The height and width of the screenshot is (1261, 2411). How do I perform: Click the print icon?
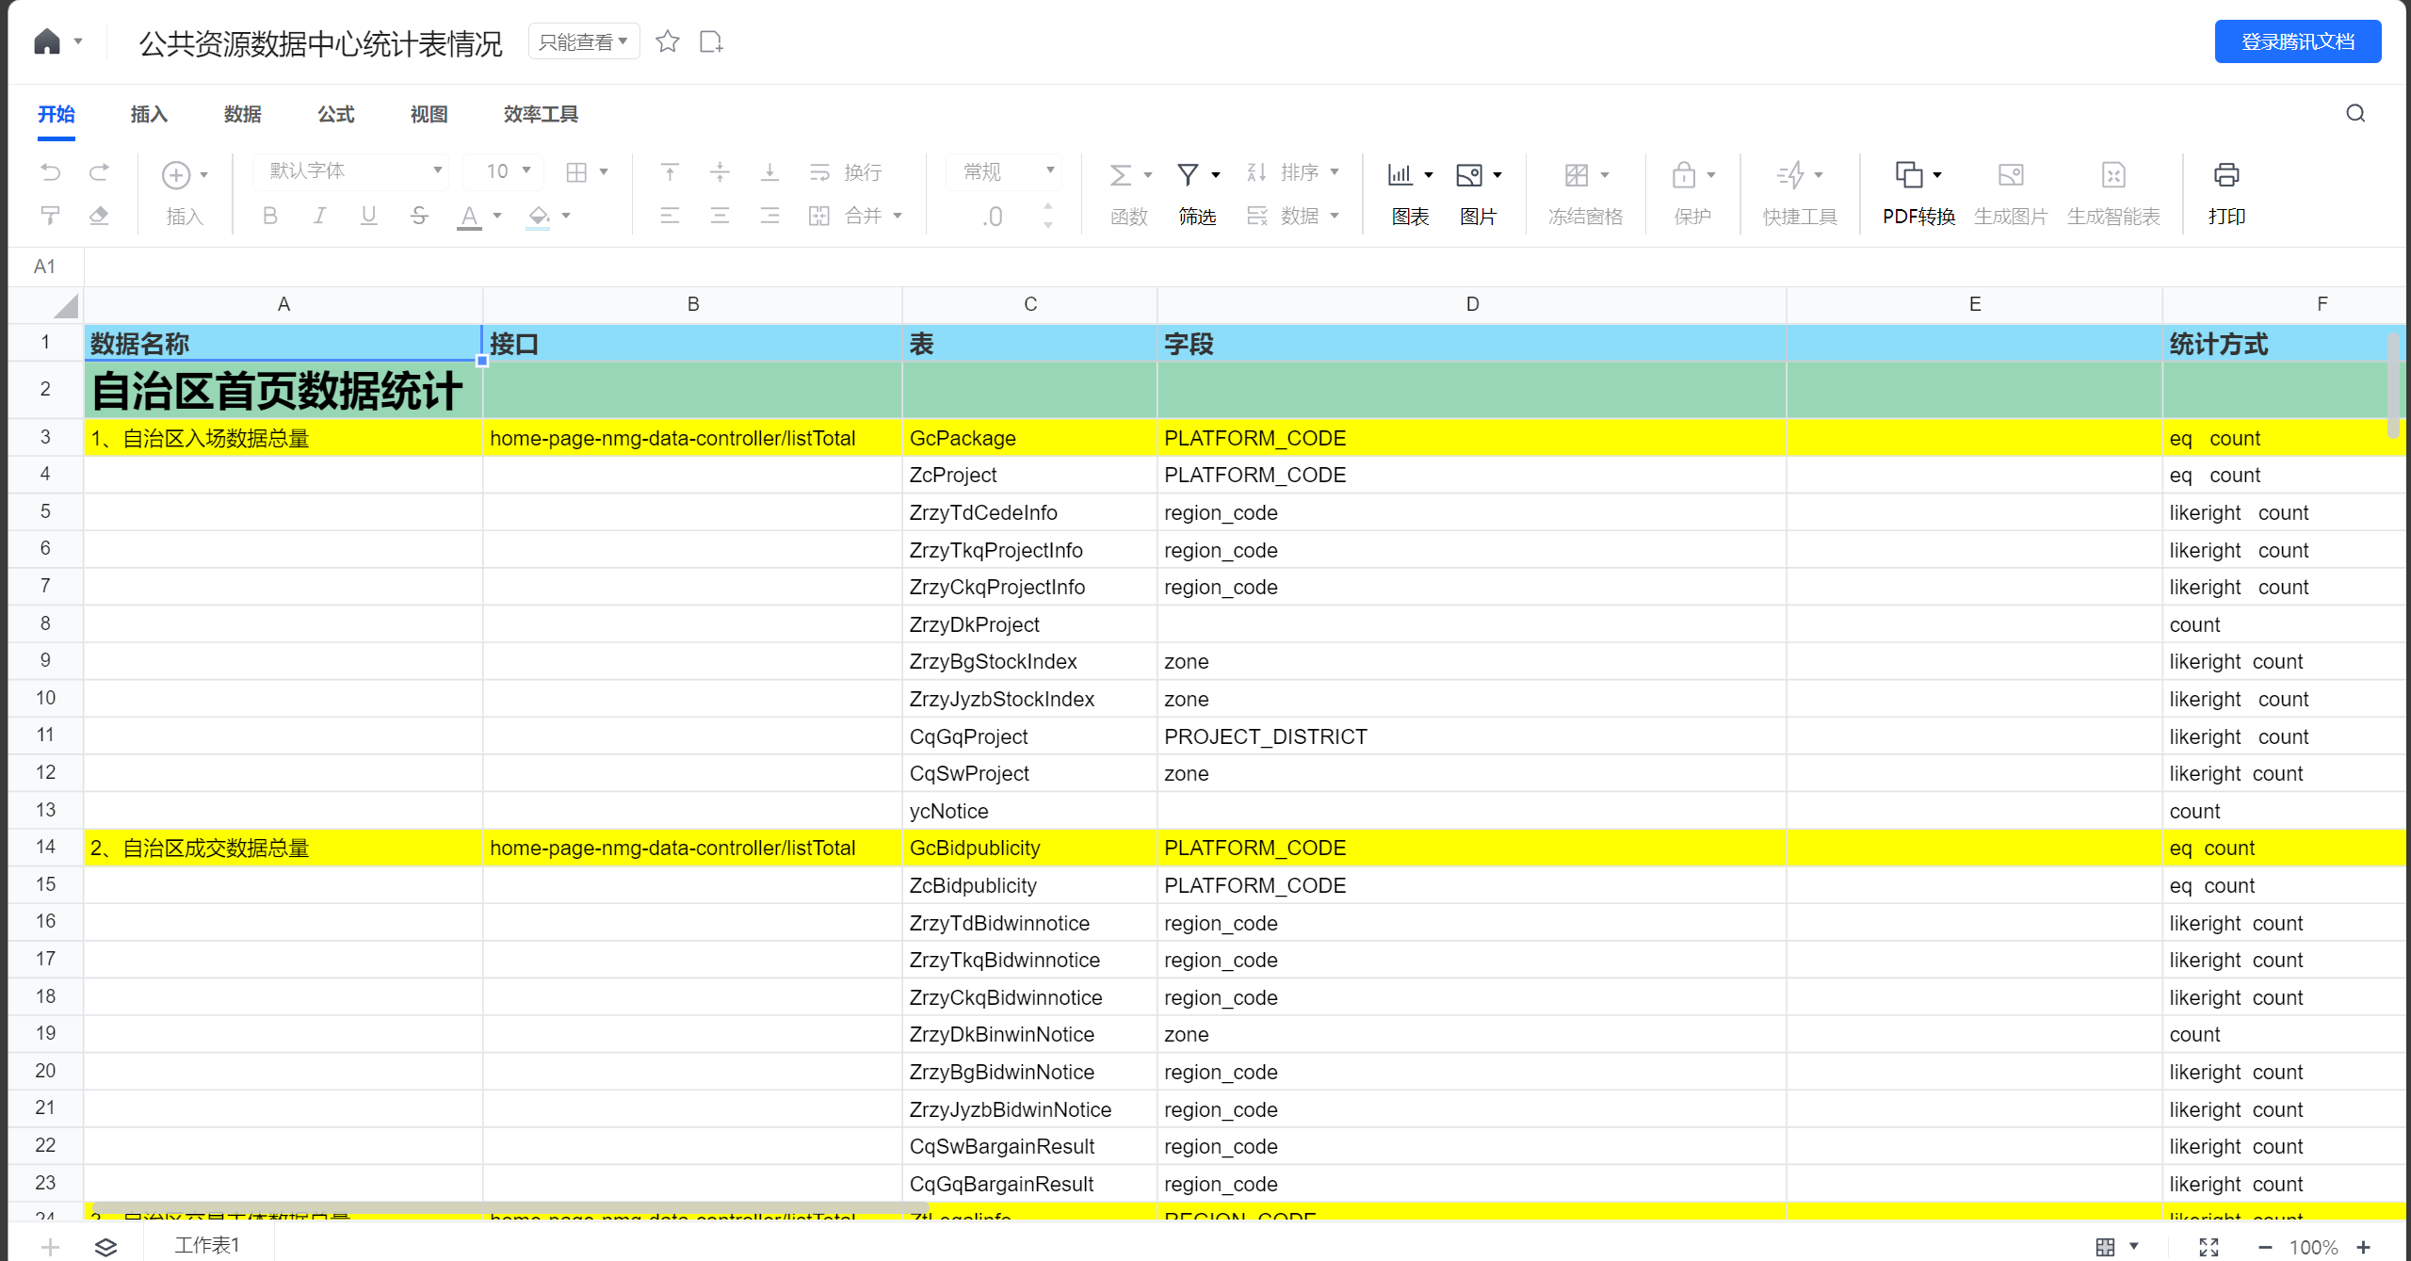(x=2225, y=175)
